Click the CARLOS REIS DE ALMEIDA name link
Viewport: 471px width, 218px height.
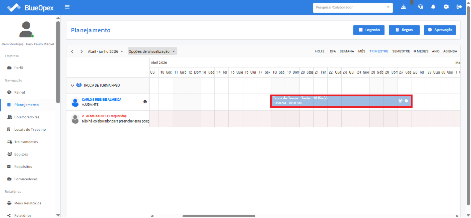101,99
